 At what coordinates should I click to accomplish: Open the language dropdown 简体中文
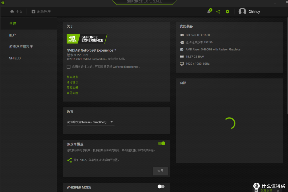point(90,122)
